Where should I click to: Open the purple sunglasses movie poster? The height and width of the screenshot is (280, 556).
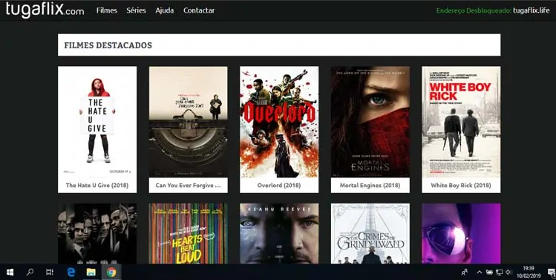click(461, 233)
